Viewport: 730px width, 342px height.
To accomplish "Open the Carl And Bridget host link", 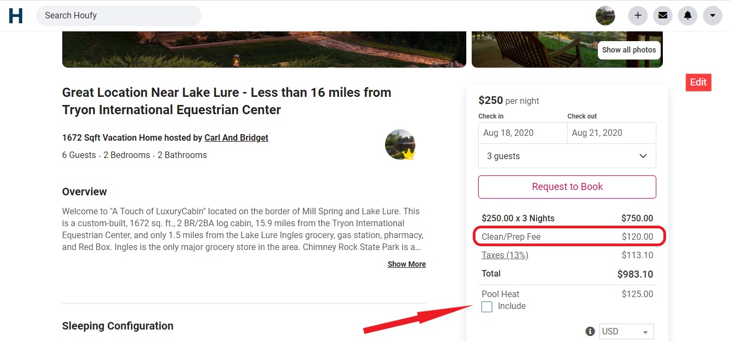I will [236, 137].
